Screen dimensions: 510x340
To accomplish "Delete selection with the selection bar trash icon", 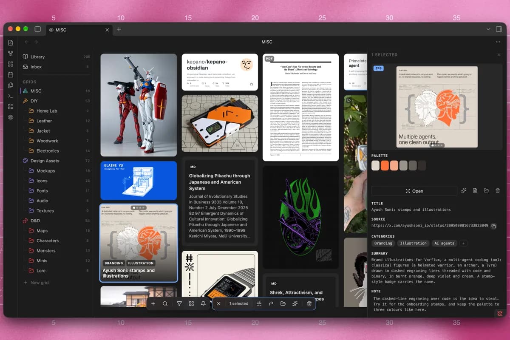I will pos(309,303).
